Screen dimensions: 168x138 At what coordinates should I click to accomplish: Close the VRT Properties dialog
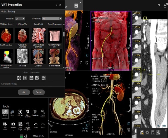click(x=60, y=5)
